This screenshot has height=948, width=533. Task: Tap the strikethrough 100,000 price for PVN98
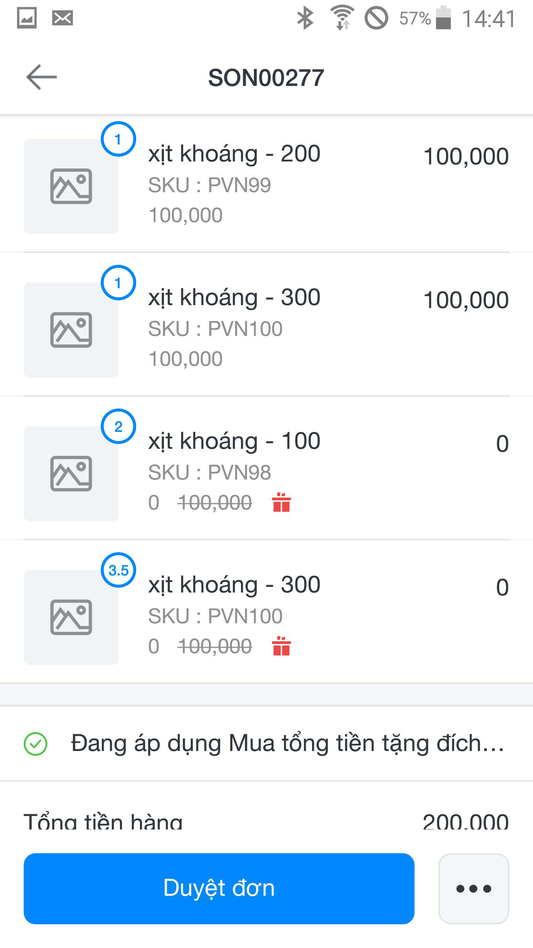[215, 503]
